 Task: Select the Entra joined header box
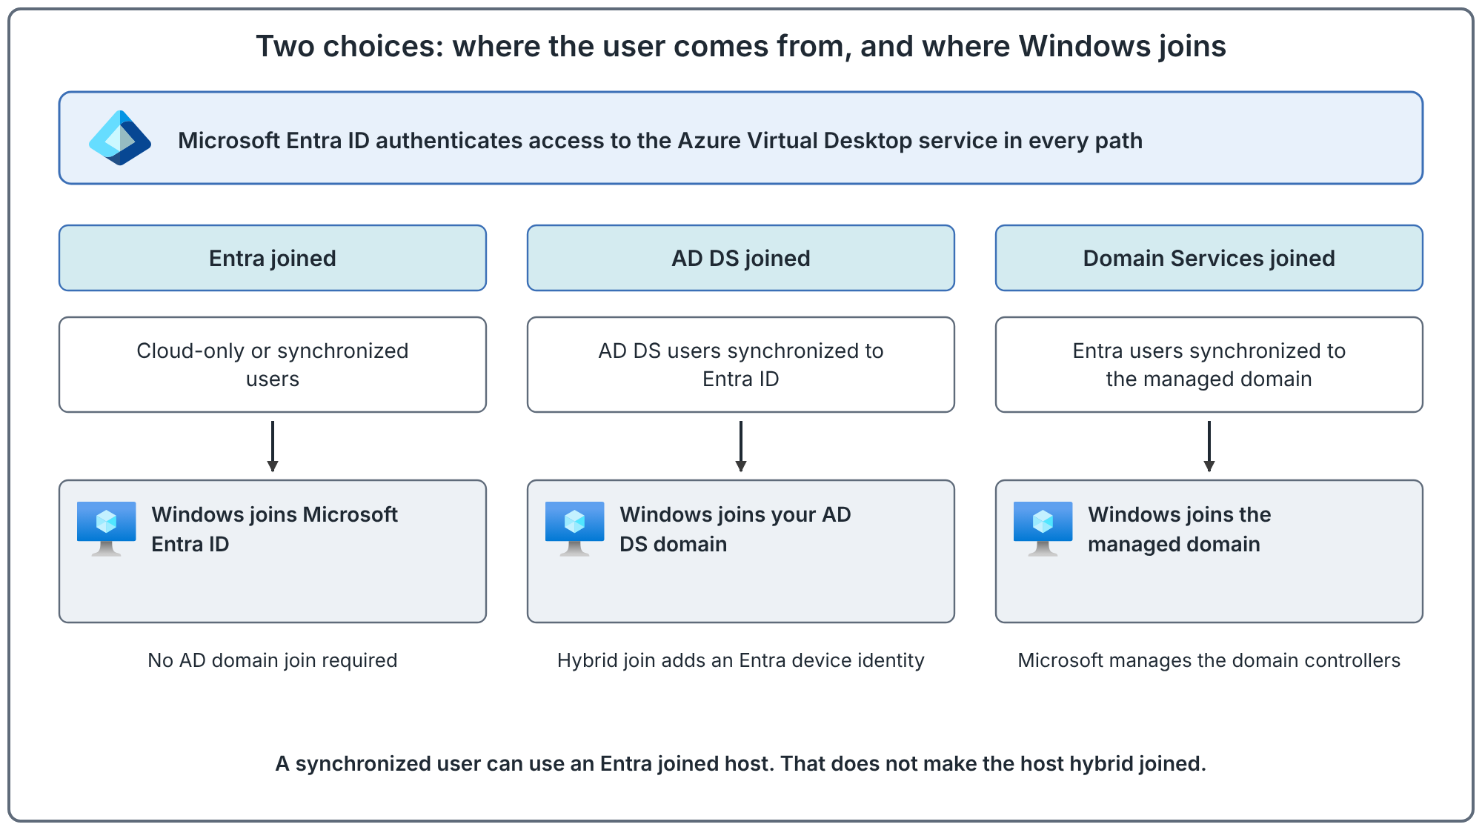pos(273,258)
